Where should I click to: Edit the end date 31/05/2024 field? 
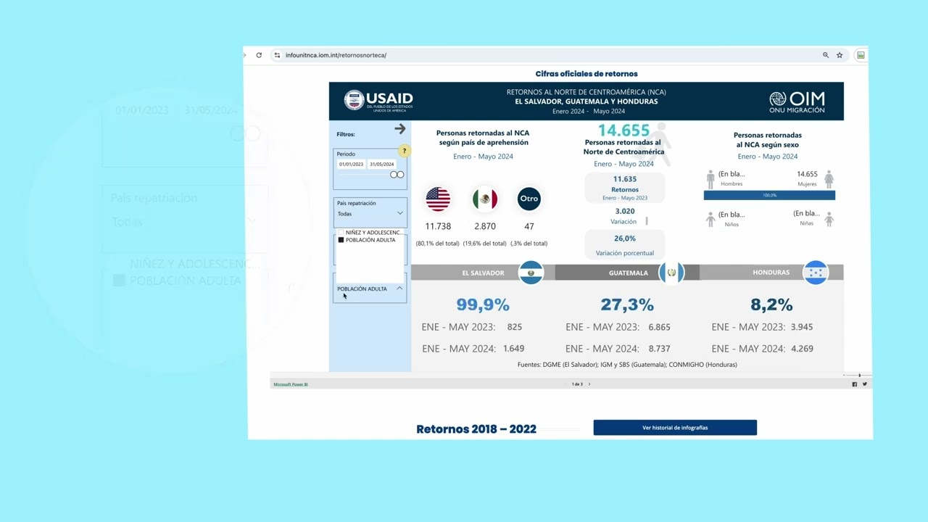pyautogui.click(x=381, y=165)
